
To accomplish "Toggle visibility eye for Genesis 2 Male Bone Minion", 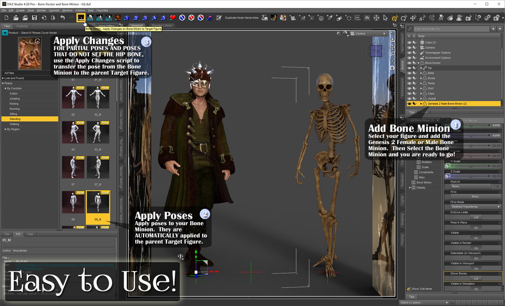I will coord(409,103).
